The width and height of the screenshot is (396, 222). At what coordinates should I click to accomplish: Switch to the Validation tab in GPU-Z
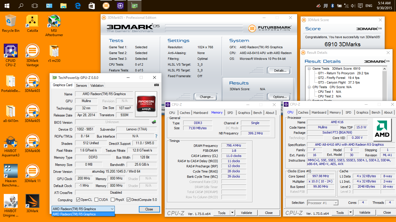(97, 86)
